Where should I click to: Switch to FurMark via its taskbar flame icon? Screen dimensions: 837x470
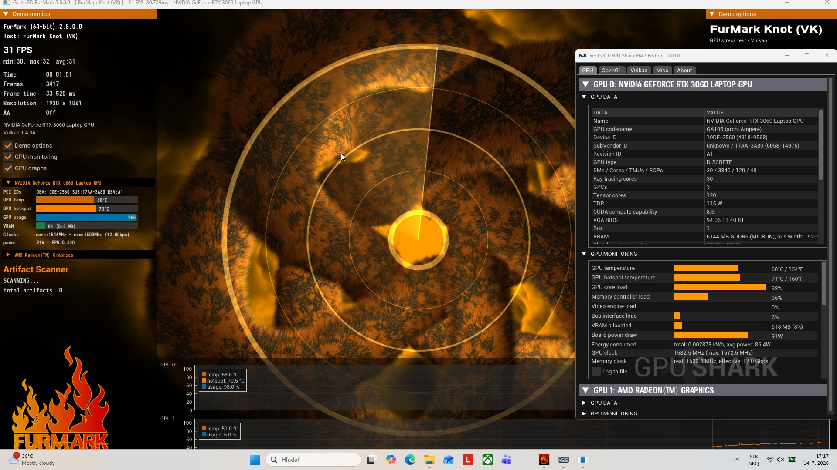[x=544, y=460]
